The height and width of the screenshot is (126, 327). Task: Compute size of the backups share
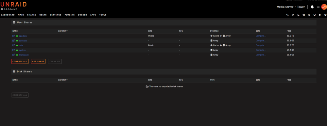261,41
